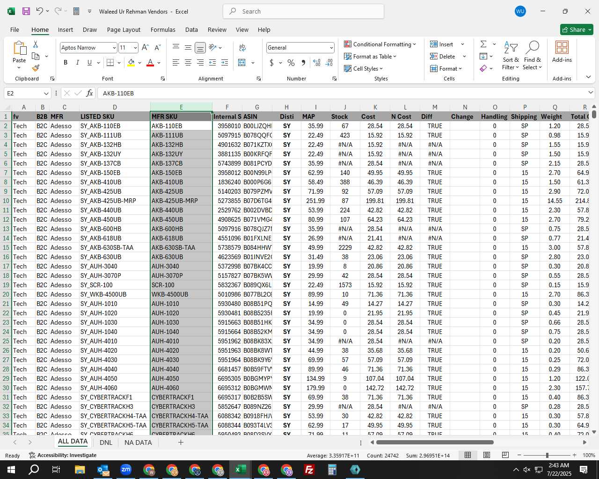Switch to the Insert ribbon tab

click(x=65, y=29)
